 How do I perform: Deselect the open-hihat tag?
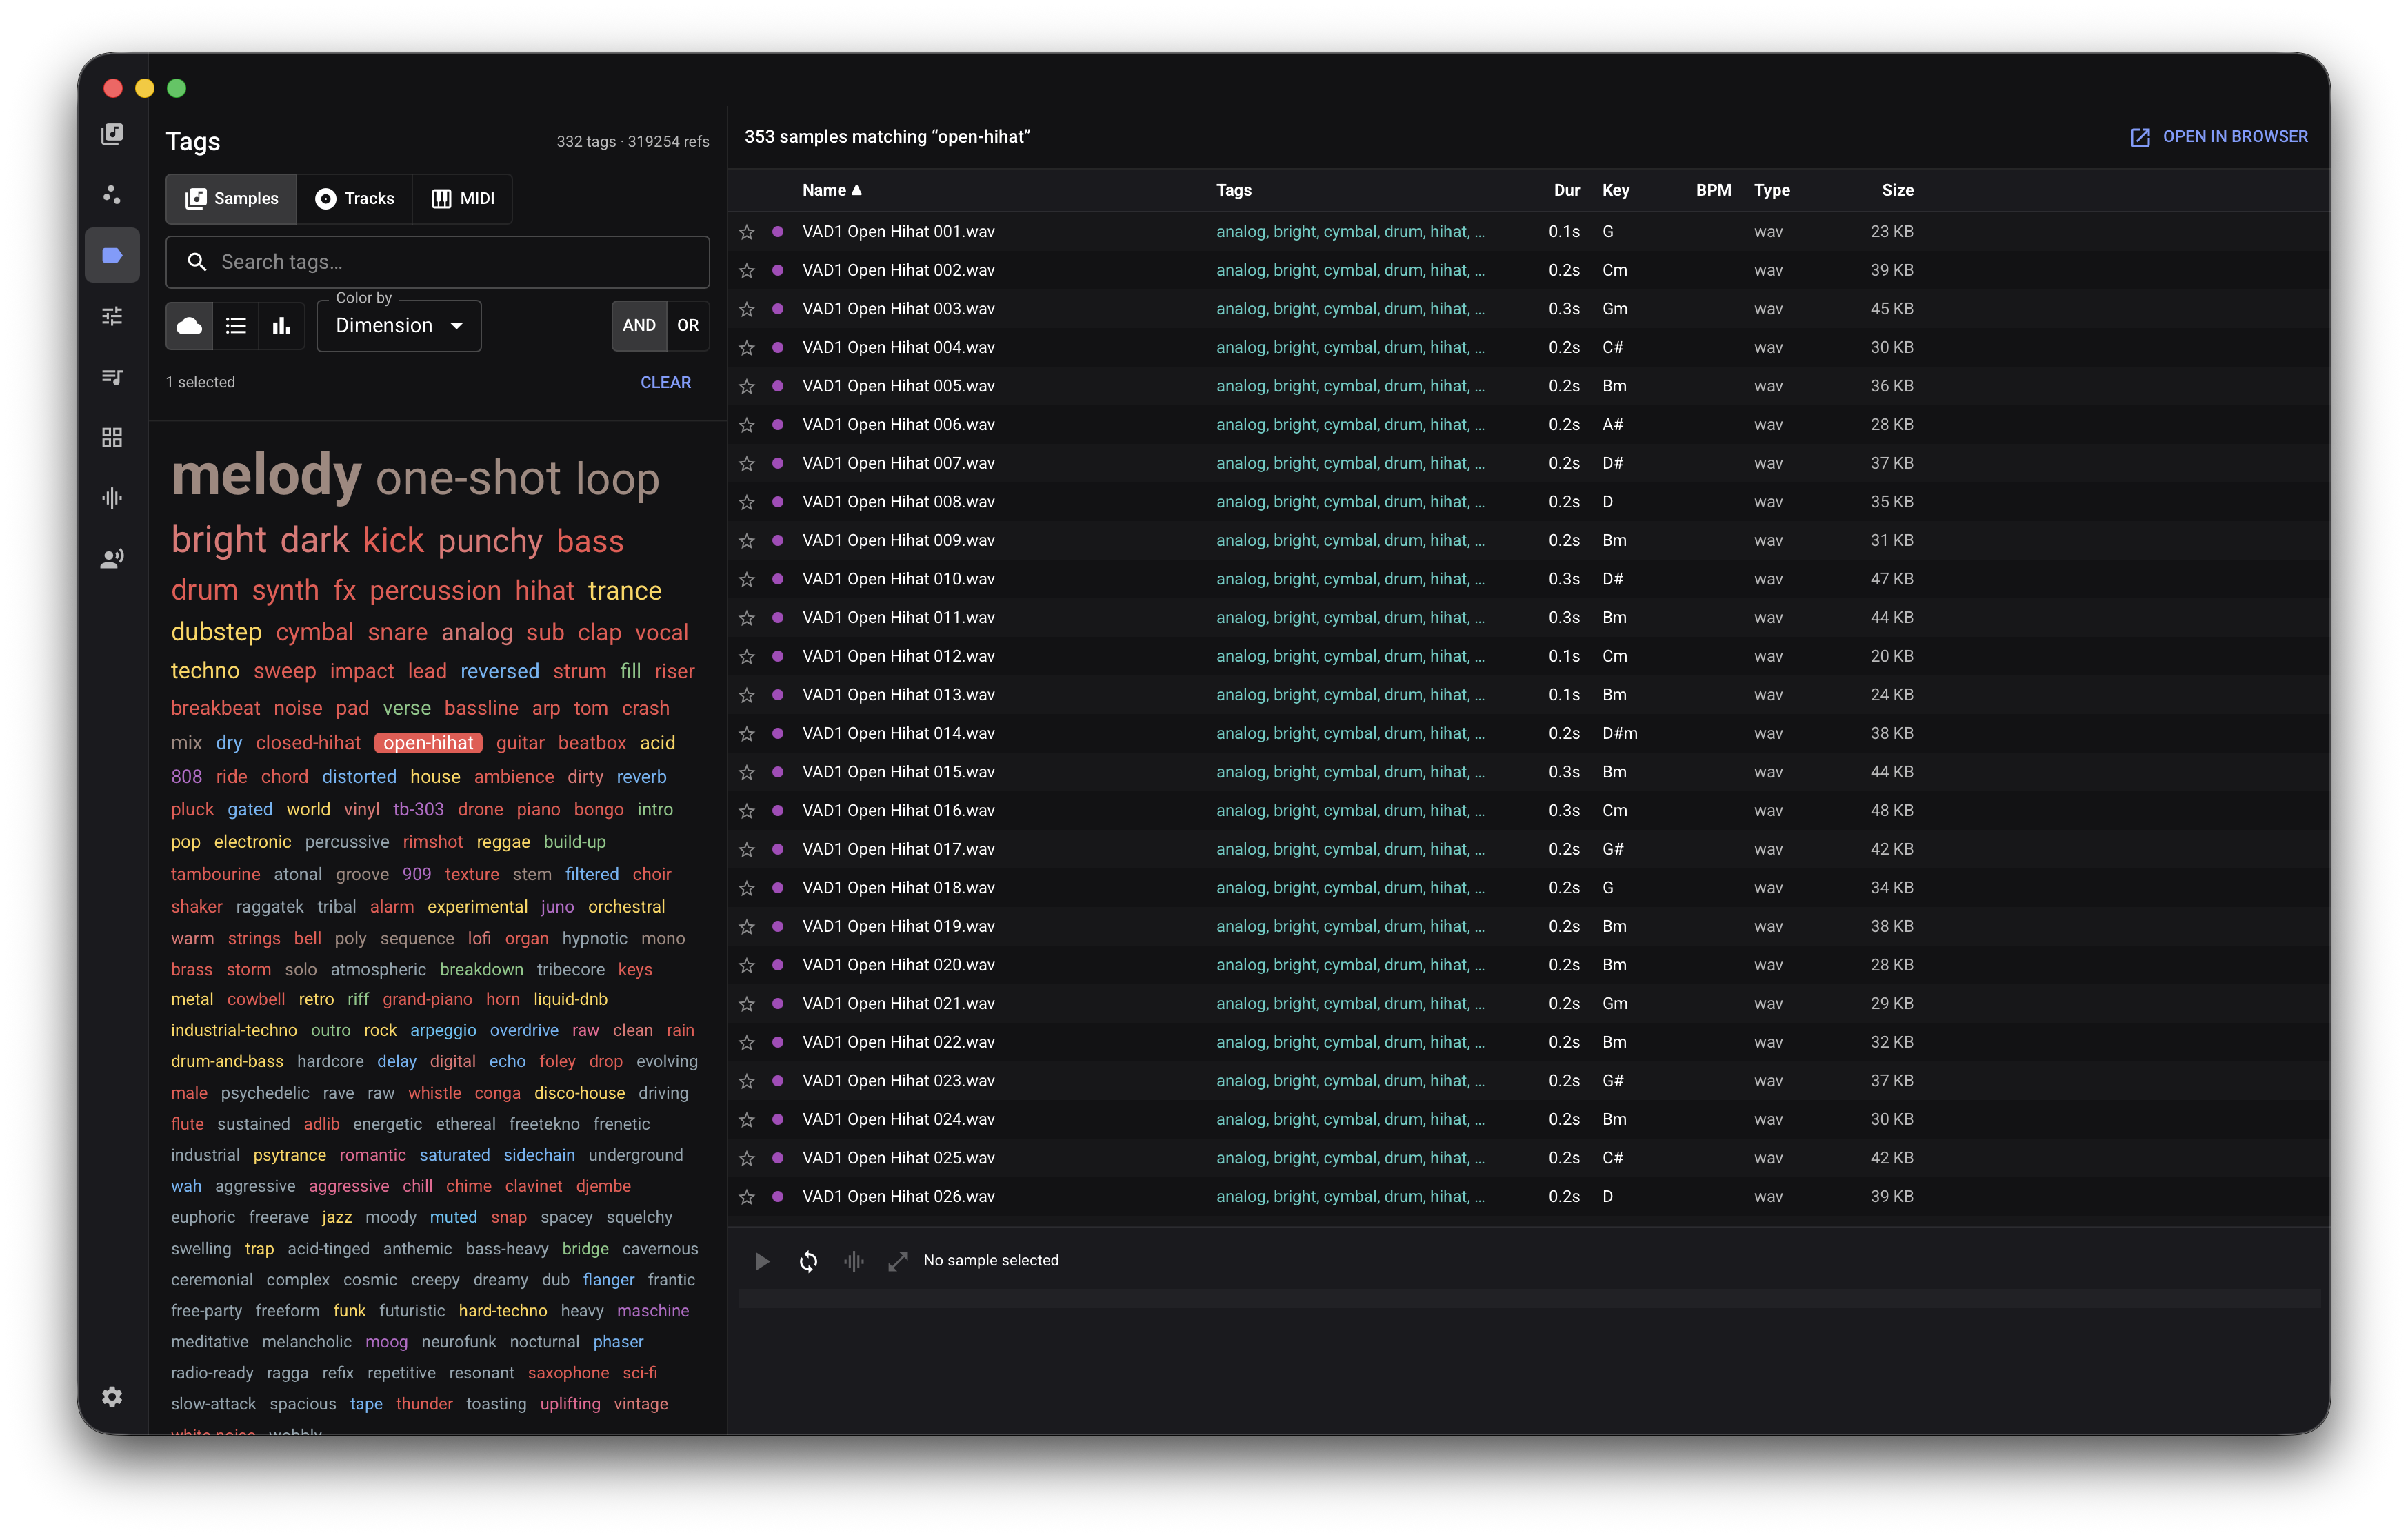point(429,744)
